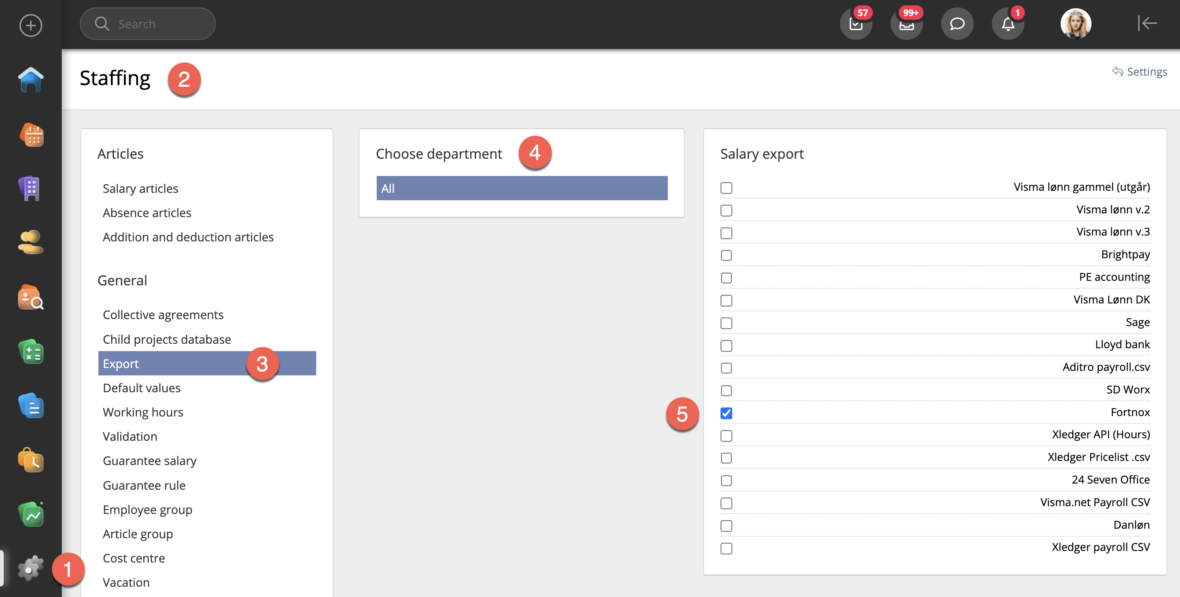Screen dimensions: 1180x597
Task: Open Guarantee rule menu item
Action: (x=144, y=486)
